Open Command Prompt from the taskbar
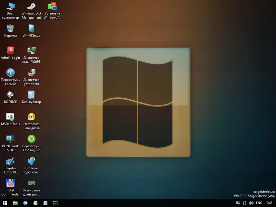The width and height of the screenshot is (276, 207). [55, 203]
